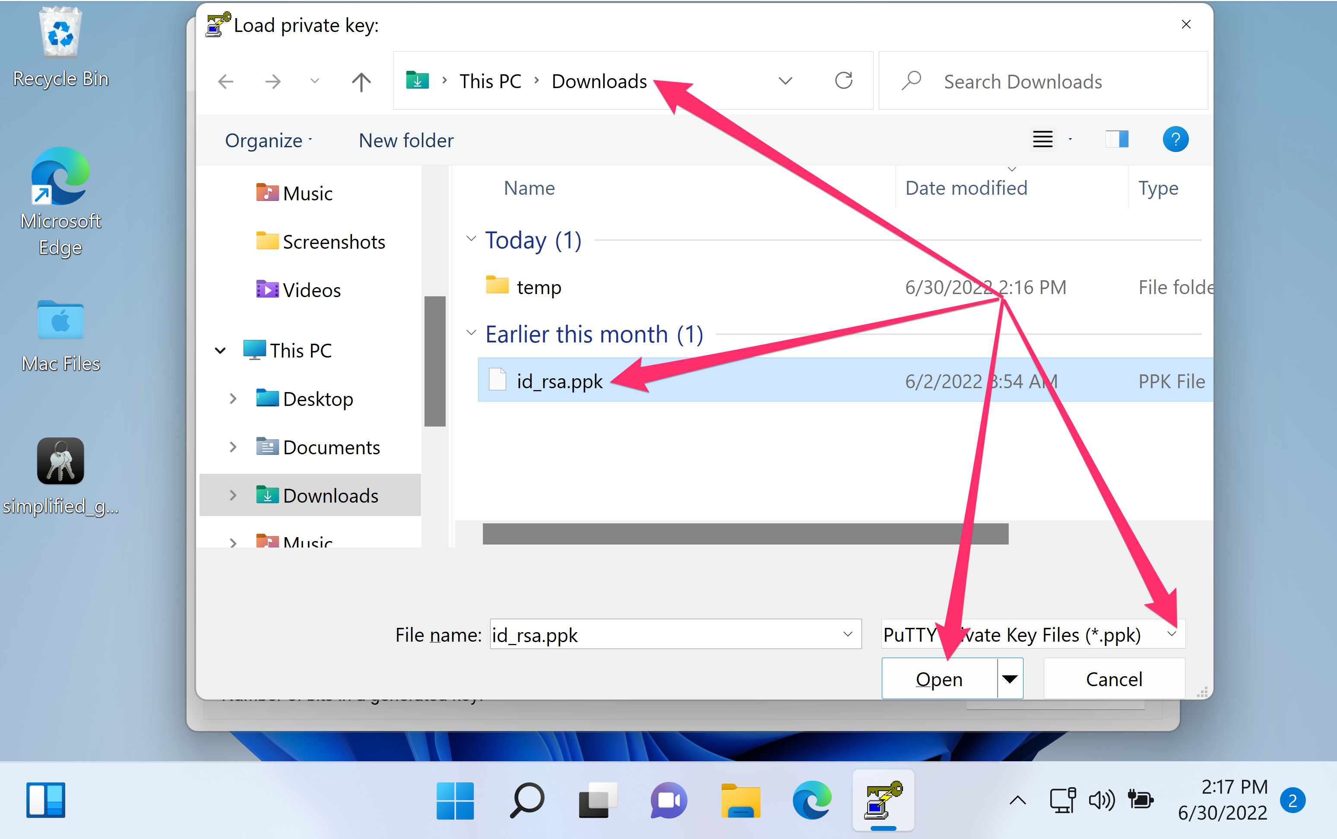Image resolution: width=1337 pixels, height=839 pixels.
Task: Change the file list view layout
Action: 1042,139
